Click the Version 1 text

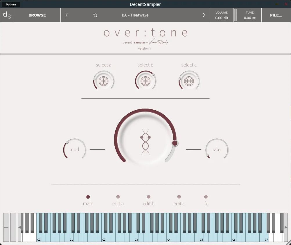pos(144,48)
